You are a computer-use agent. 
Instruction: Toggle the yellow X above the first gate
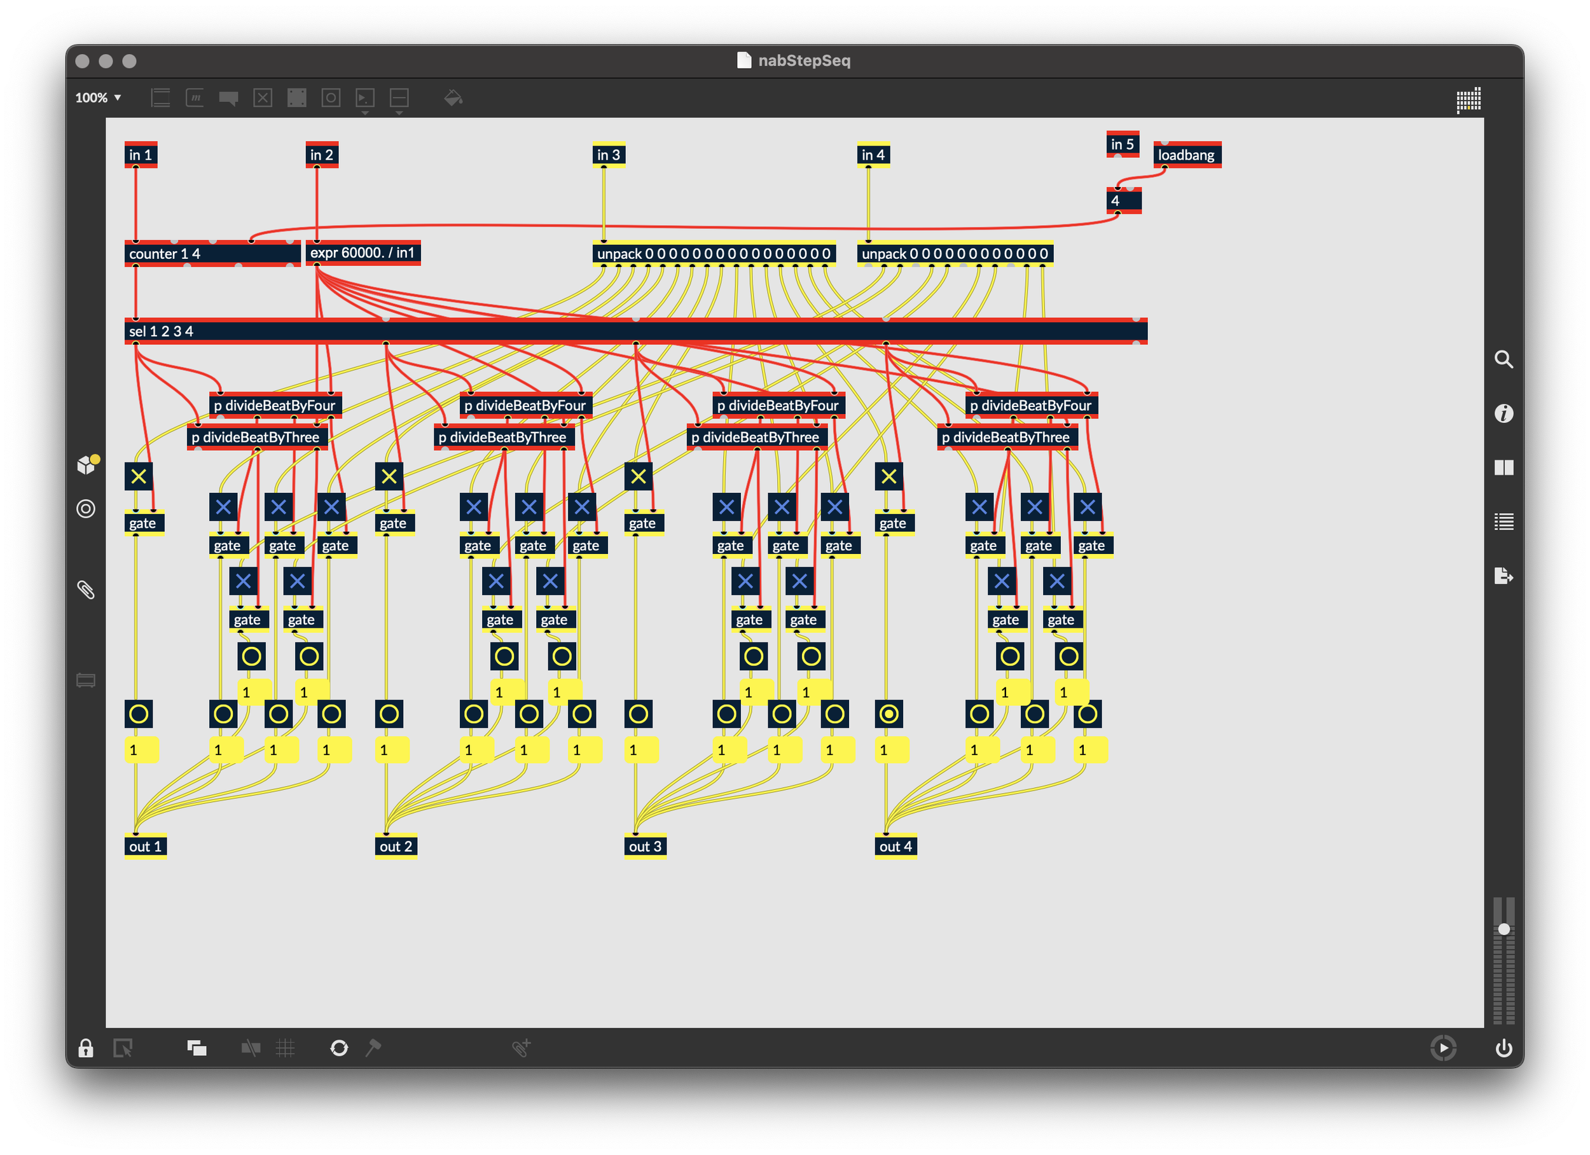(139, 477)
